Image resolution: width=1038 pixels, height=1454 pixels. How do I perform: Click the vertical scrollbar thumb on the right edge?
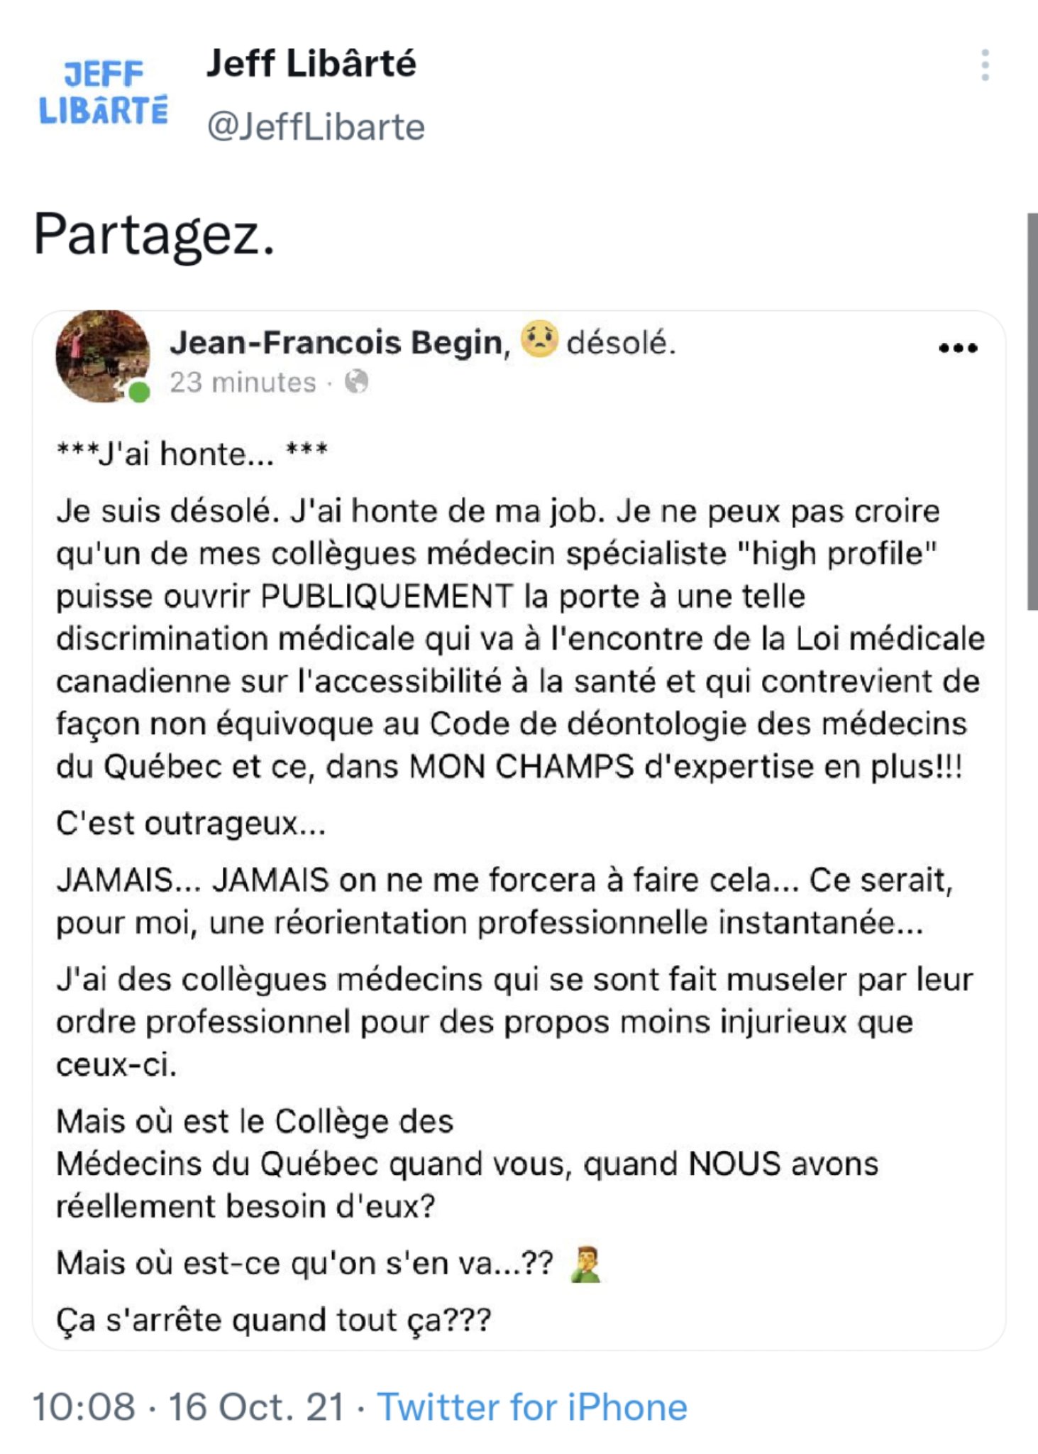point(1032,412)
